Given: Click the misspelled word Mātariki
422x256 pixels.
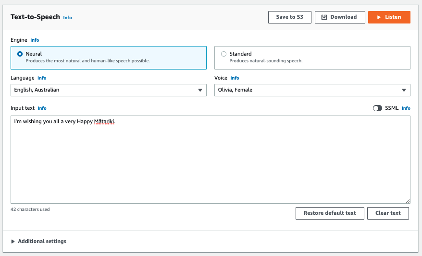Looking at the screenshot, I should [x=104, y=122].
